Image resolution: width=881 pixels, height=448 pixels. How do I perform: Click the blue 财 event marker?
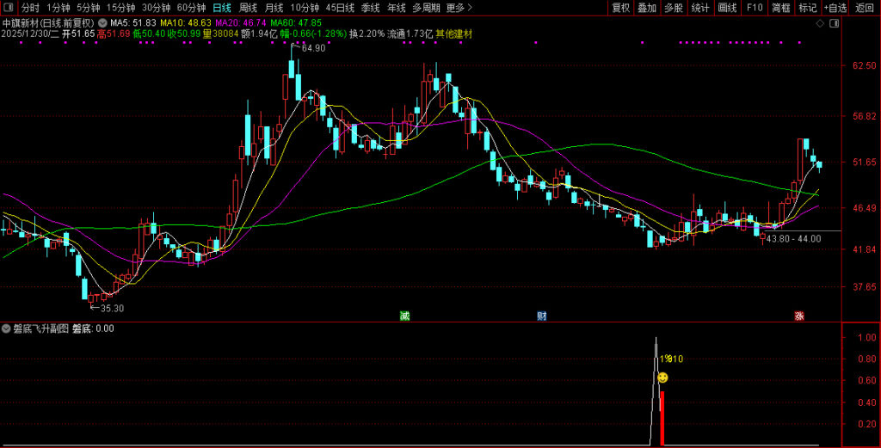(x=542, y=316)
